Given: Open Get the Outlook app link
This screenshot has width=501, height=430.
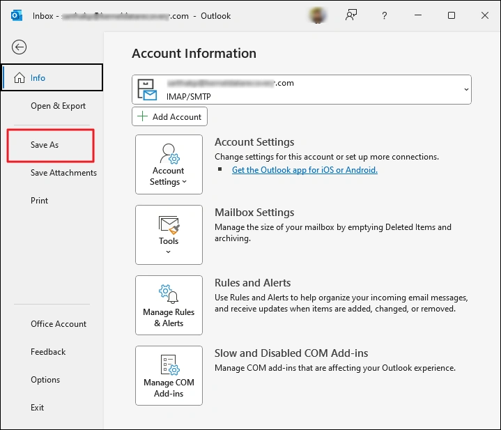Looking at the screenshot, I should [305, 170].
